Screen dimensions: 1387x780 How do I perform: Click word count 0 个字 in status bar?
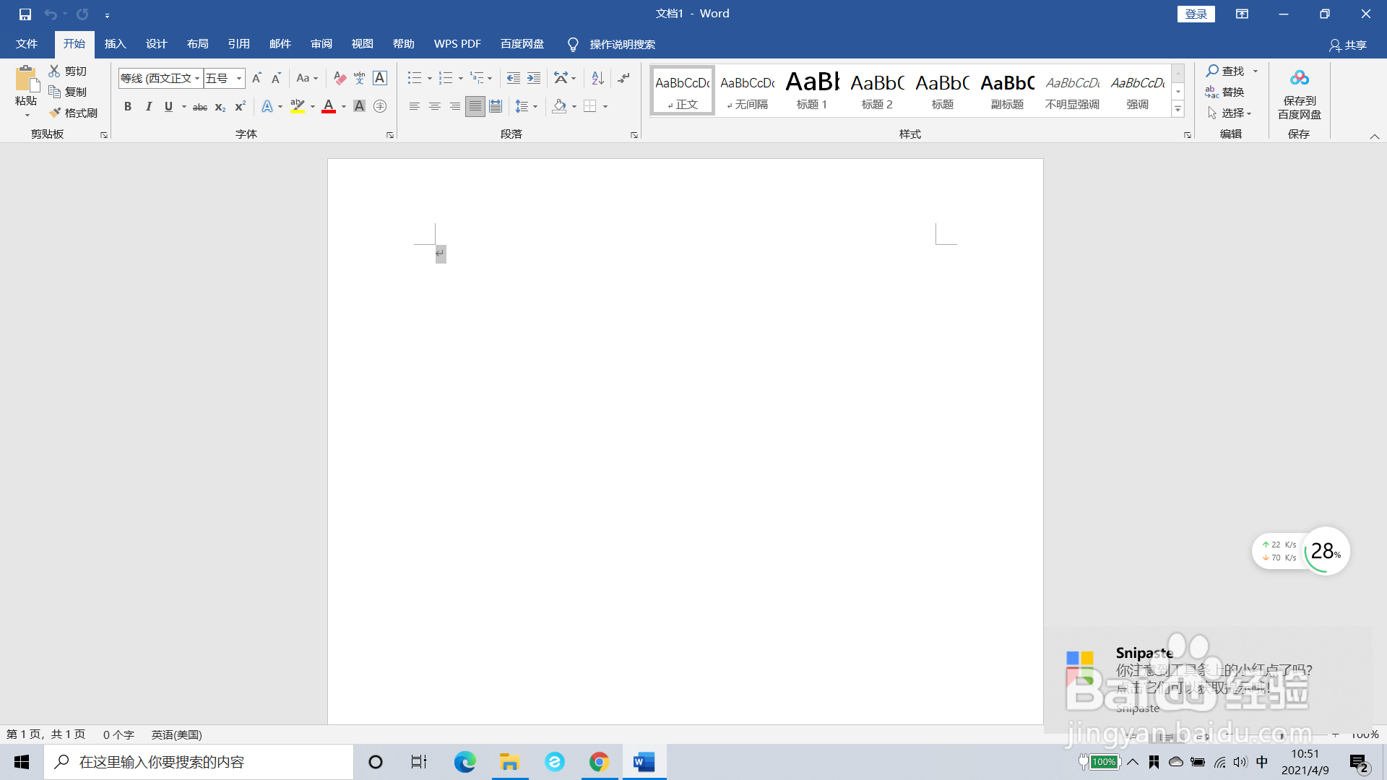pyautogui.click(x=118, y=734)
